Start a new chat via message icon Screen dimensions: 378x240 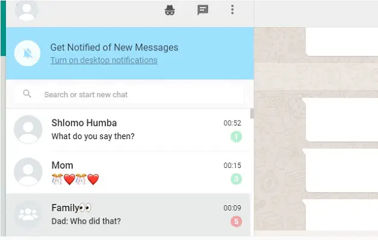(203, 10)
